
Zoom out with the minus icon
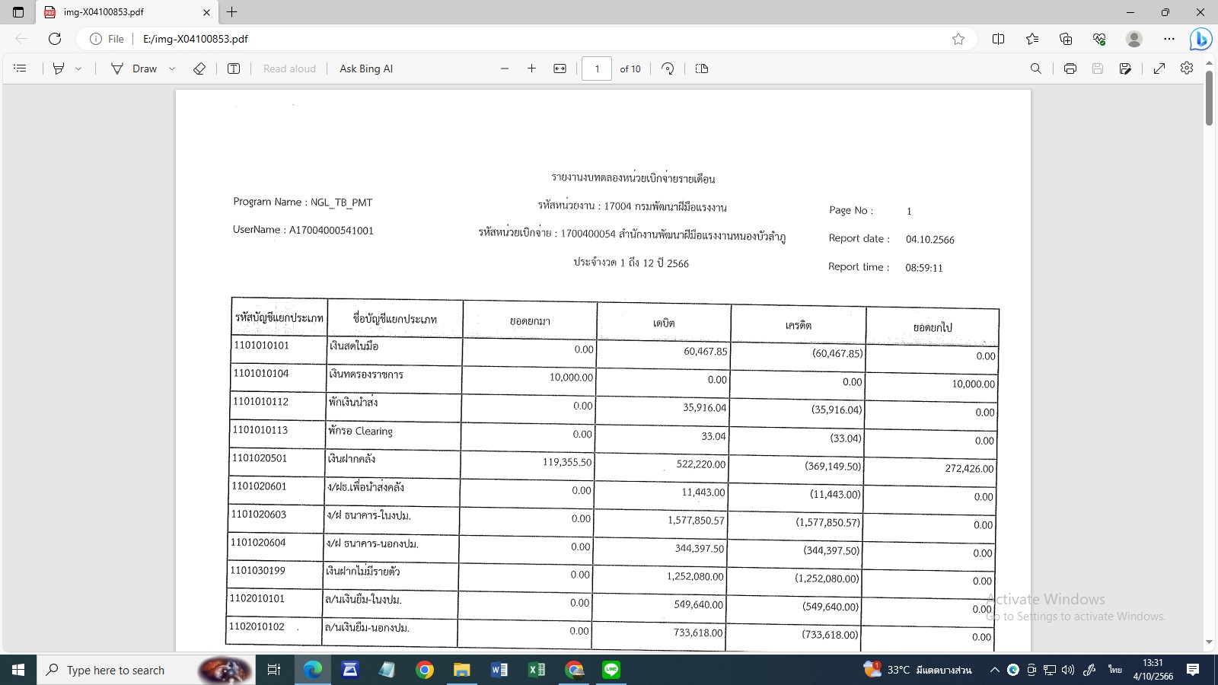point(504,68)
